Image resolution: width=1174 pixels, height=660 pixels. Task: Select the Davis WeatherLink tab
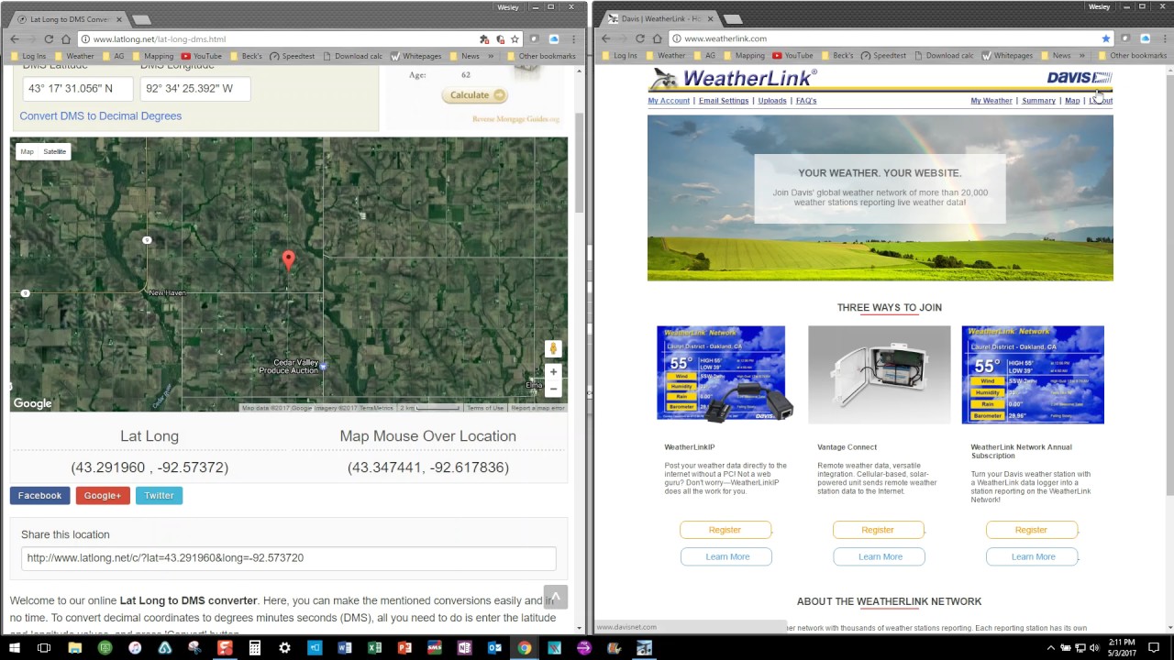coord(660,18)
